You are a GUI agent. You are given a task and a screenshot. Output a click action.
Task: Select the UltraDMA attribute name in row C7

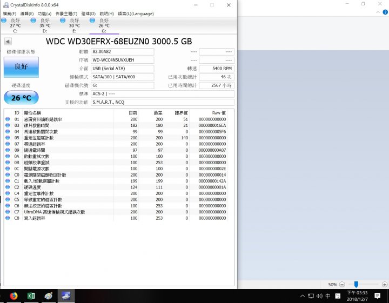[x=55, y=212]
